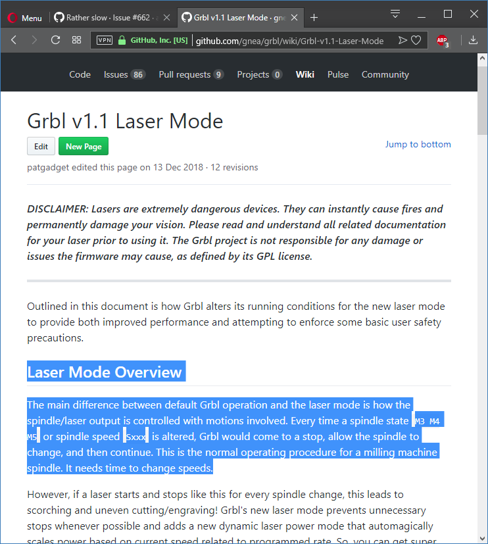Close the 'Grbl v1.1 Laser Mode' tab
Image resolution: width=488 pixels, height=544 pixels.
point(294,18)
